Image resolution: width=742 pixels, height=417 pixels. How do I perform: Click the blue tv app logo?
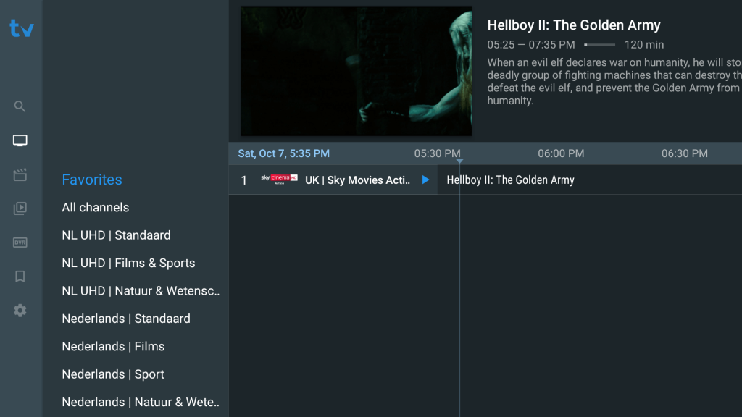coord(21,28)
